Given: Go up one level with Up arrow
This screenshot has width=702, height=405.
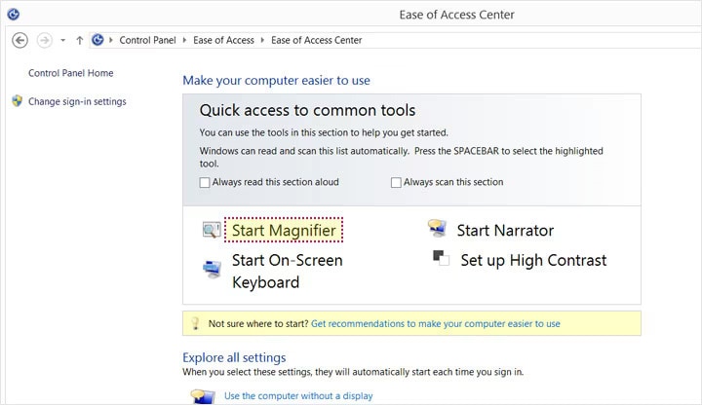Looking at the screenshot, I should [78, 40].
